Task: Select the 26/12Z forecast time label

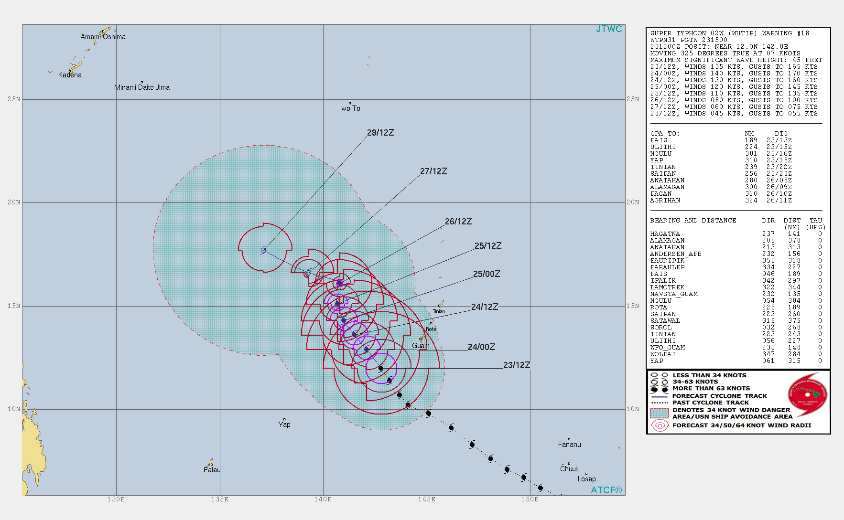Action: tap(458, 221)
